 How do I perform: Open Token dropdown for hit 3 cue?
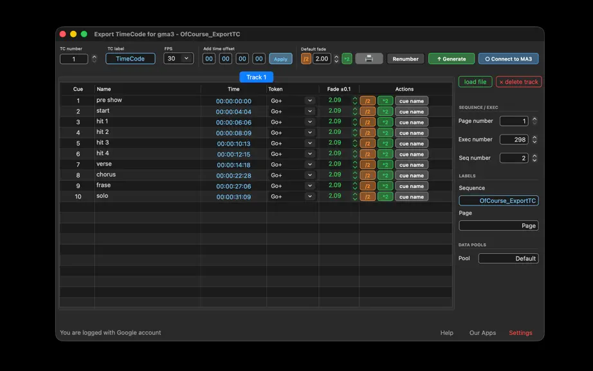(310, 143)
